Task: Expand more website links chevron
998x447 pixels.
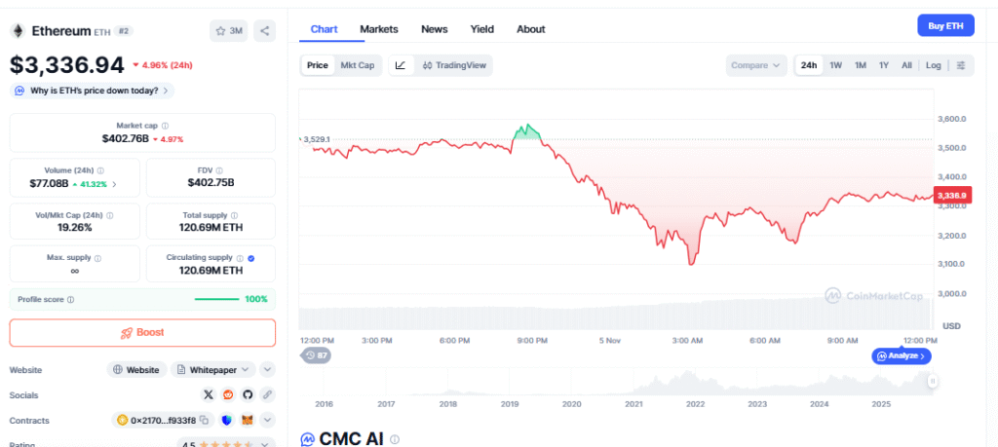Action: click(x=268, y=370)
